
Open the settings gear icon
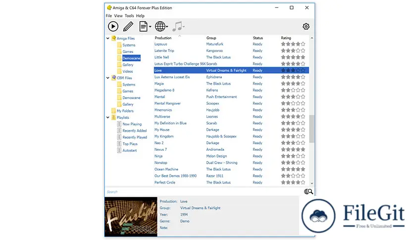click(x=306, y=26)
